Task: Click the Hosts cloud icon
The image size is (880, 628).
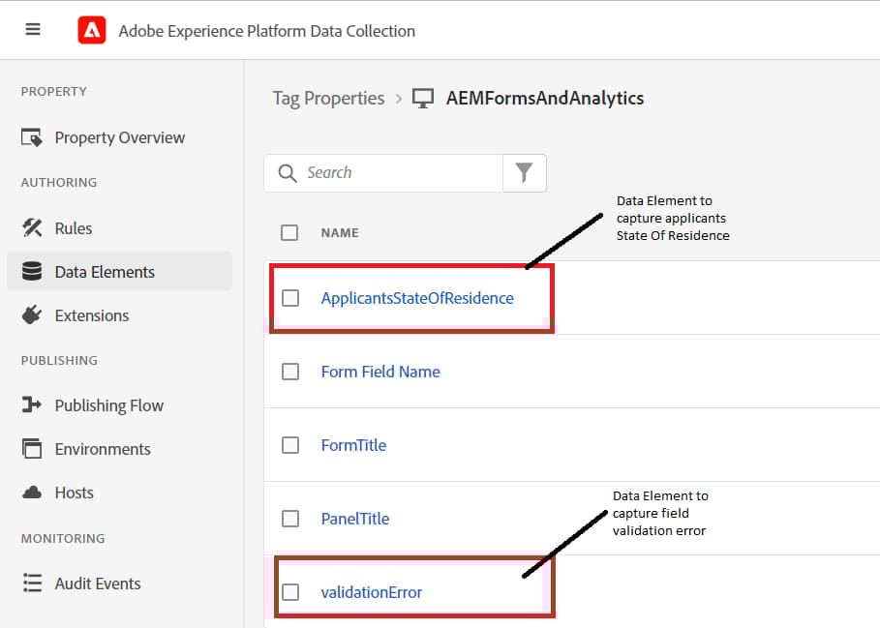Action: click(x=31, y=493)
